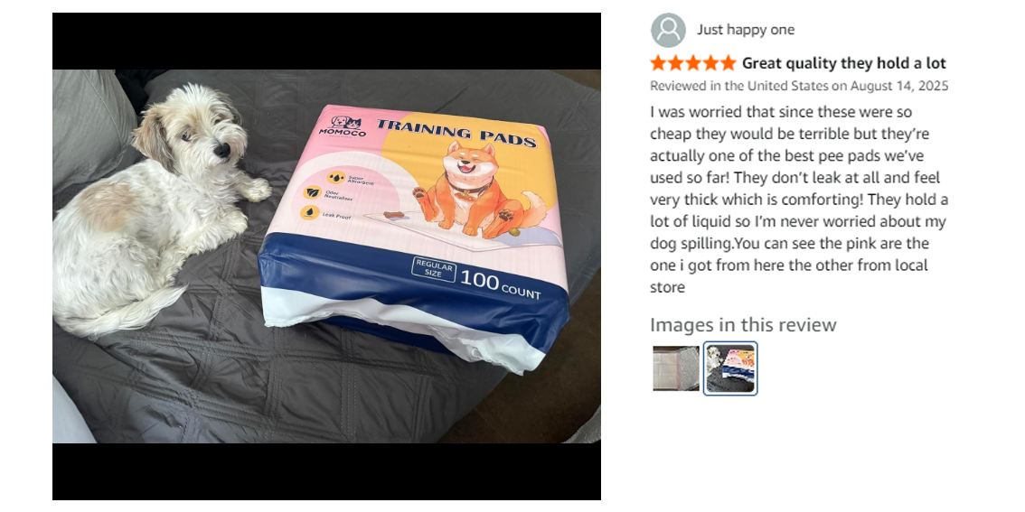Click the black bar above the photo

326,41
